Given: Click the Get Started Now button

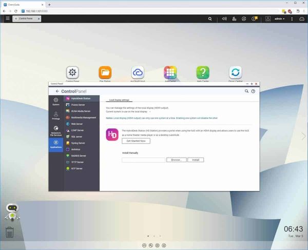Looking at the screenshot, I should (x=136, y=141).
